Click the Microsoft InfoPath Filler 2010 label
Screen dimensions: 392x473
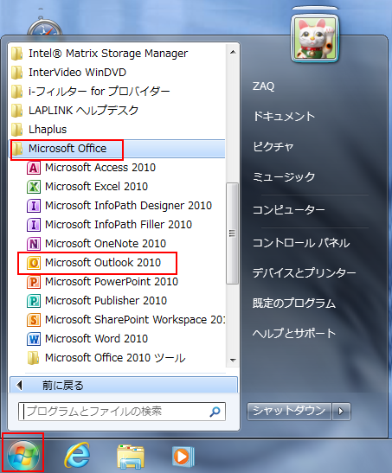tap(119, 225)
